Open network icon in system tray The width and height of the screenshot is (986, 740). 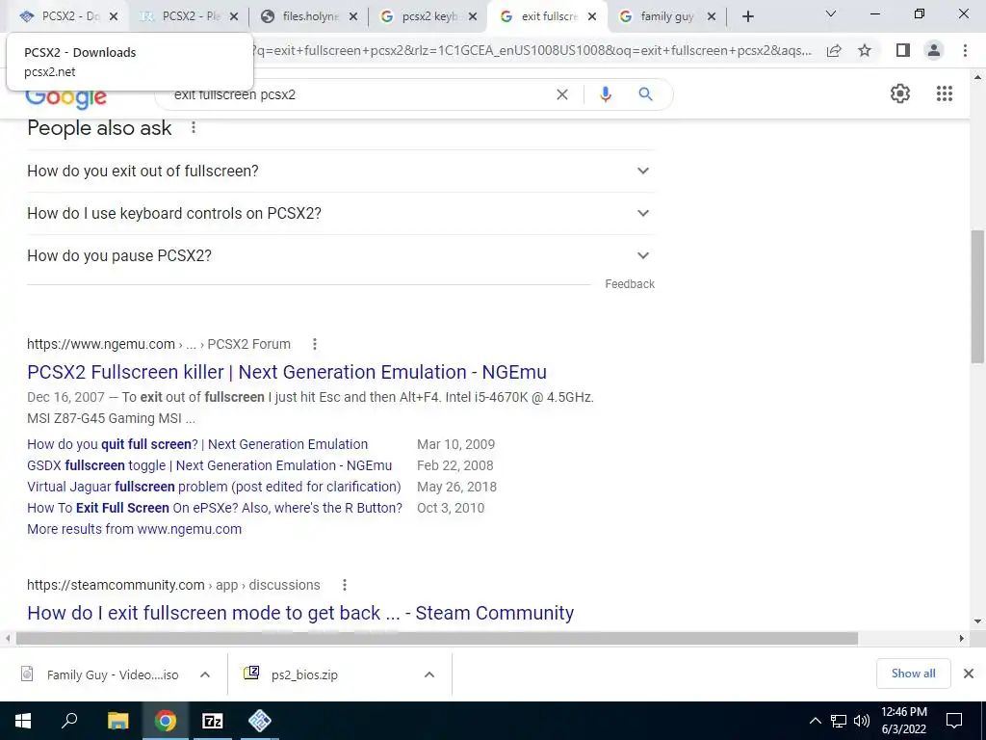click(839, 721)
